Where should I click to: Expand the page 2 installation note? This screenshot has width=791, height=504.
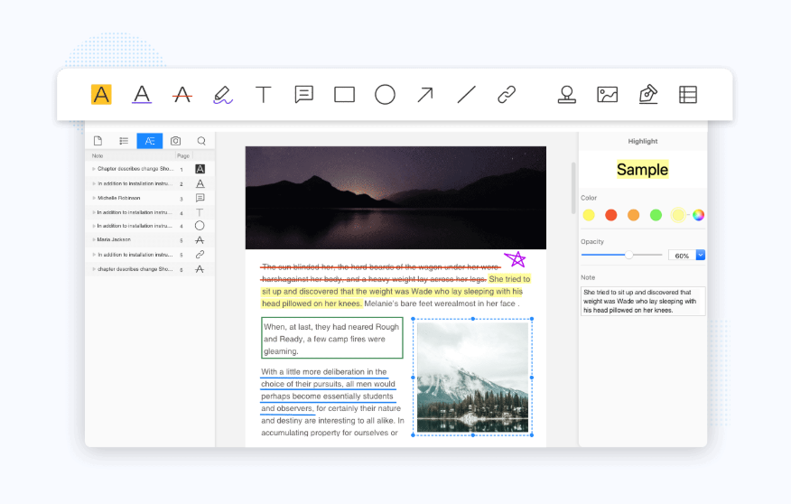(x=94, y=183)
